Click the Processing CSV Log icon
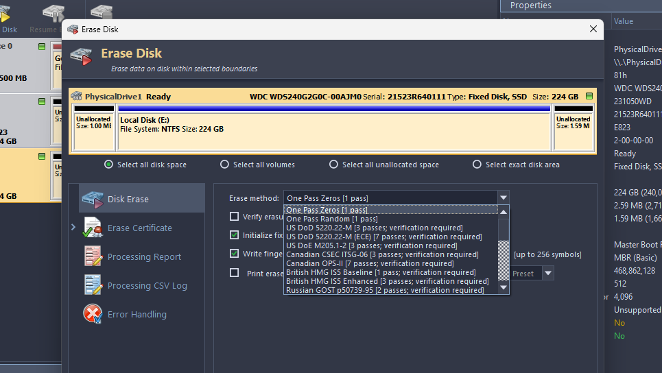This screenshot has height=373, width=662. click(x=93, y=285)
